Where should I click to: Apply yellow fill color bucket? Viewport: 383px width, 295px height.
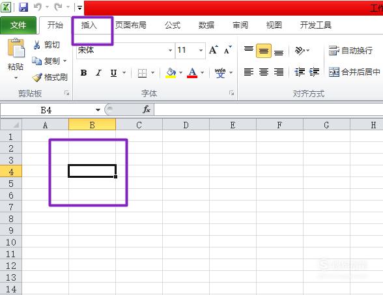(x=171, y=73)
